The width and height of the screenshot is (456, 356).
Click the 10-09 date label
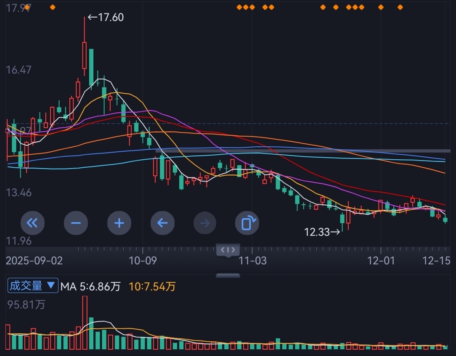(143, 261)
